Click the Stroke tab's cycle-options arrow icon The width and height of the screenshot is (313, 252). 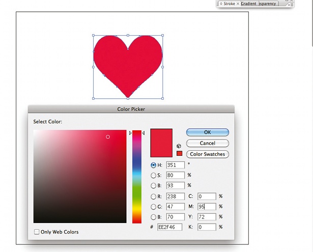(x=221, y=4)
